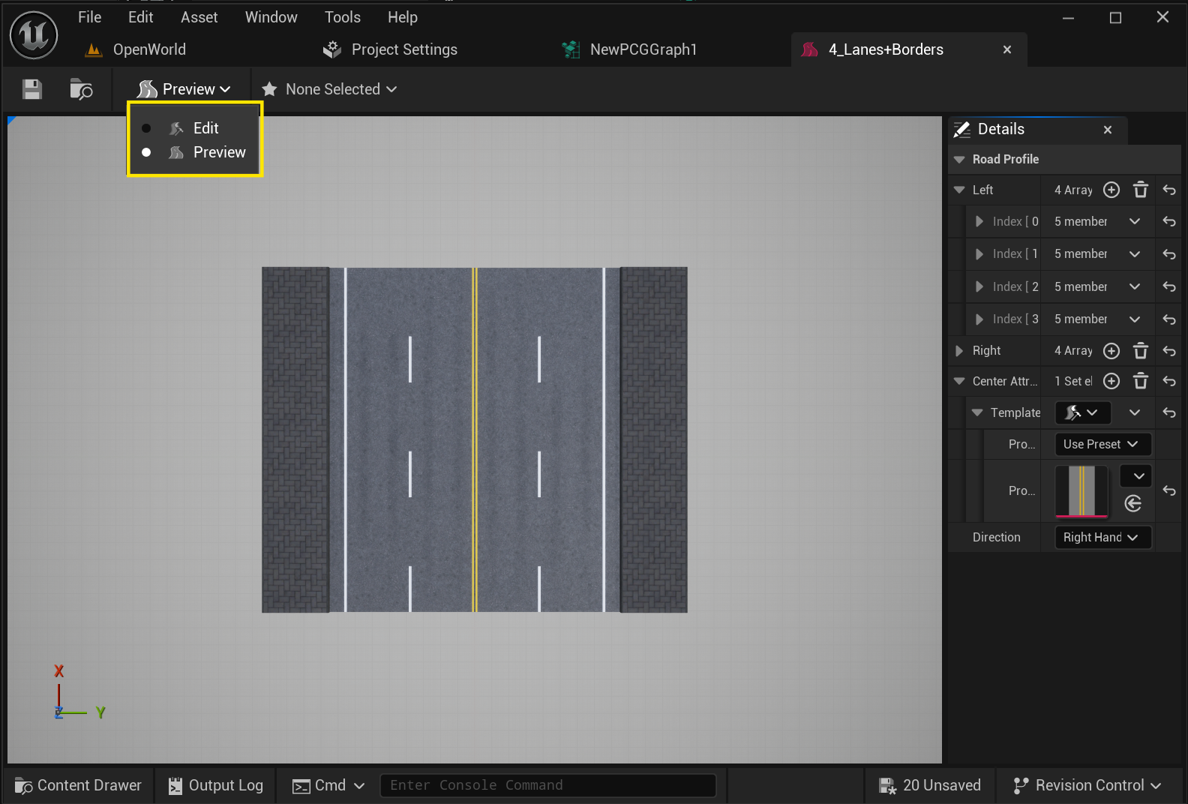This screenshot has height=804, width=1188.
Task: Reset Center Attr to default
Action: click(1169, 381)
